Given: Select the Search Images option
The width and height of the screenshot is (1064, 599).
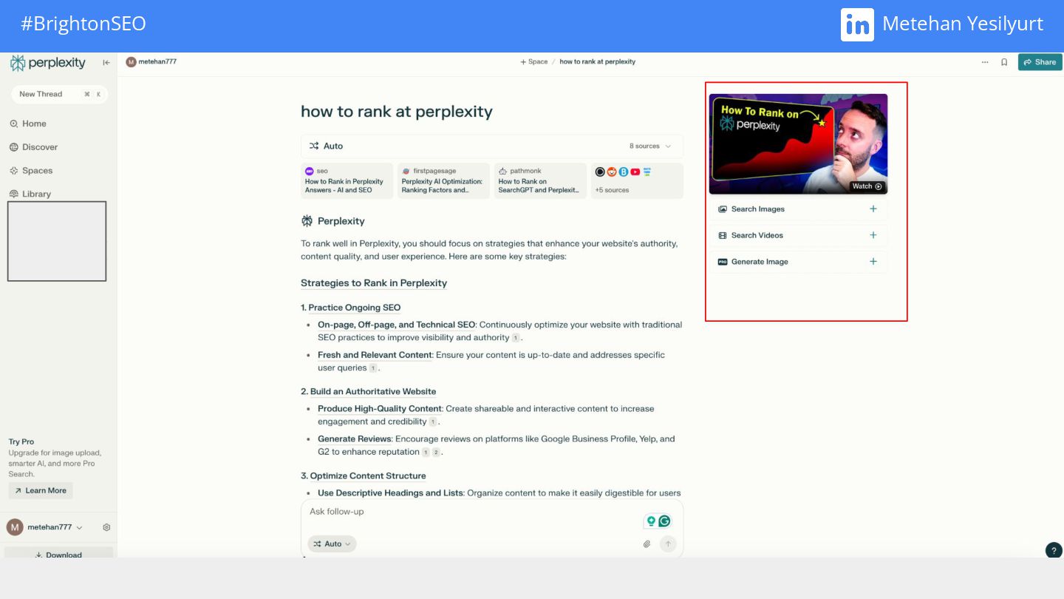Looking at the screenshot, I should pyautogui.click(x=798, y=209).
